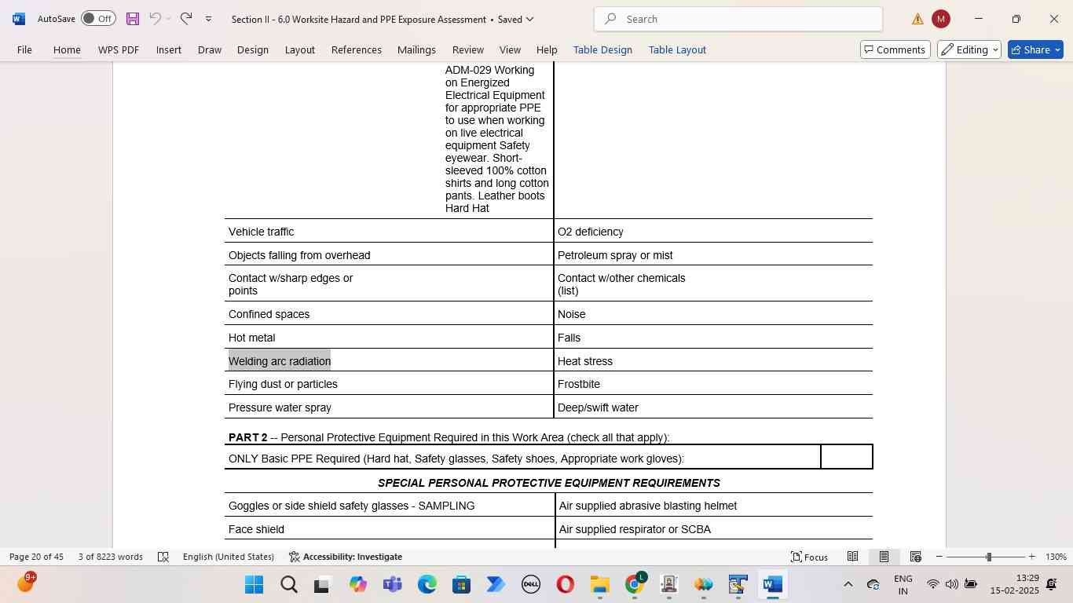Click the yellow warning alert icon
Viewport: 1073px width, 603px height.
(917, 19)
